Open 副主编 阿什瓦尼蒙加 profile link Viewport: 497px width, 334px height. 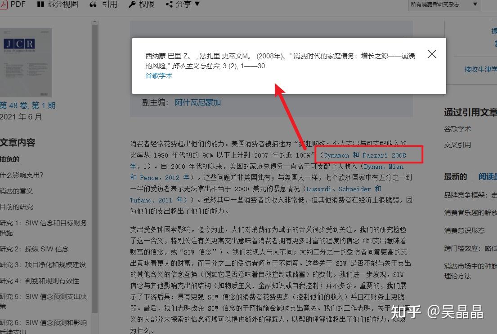(198, 102)
